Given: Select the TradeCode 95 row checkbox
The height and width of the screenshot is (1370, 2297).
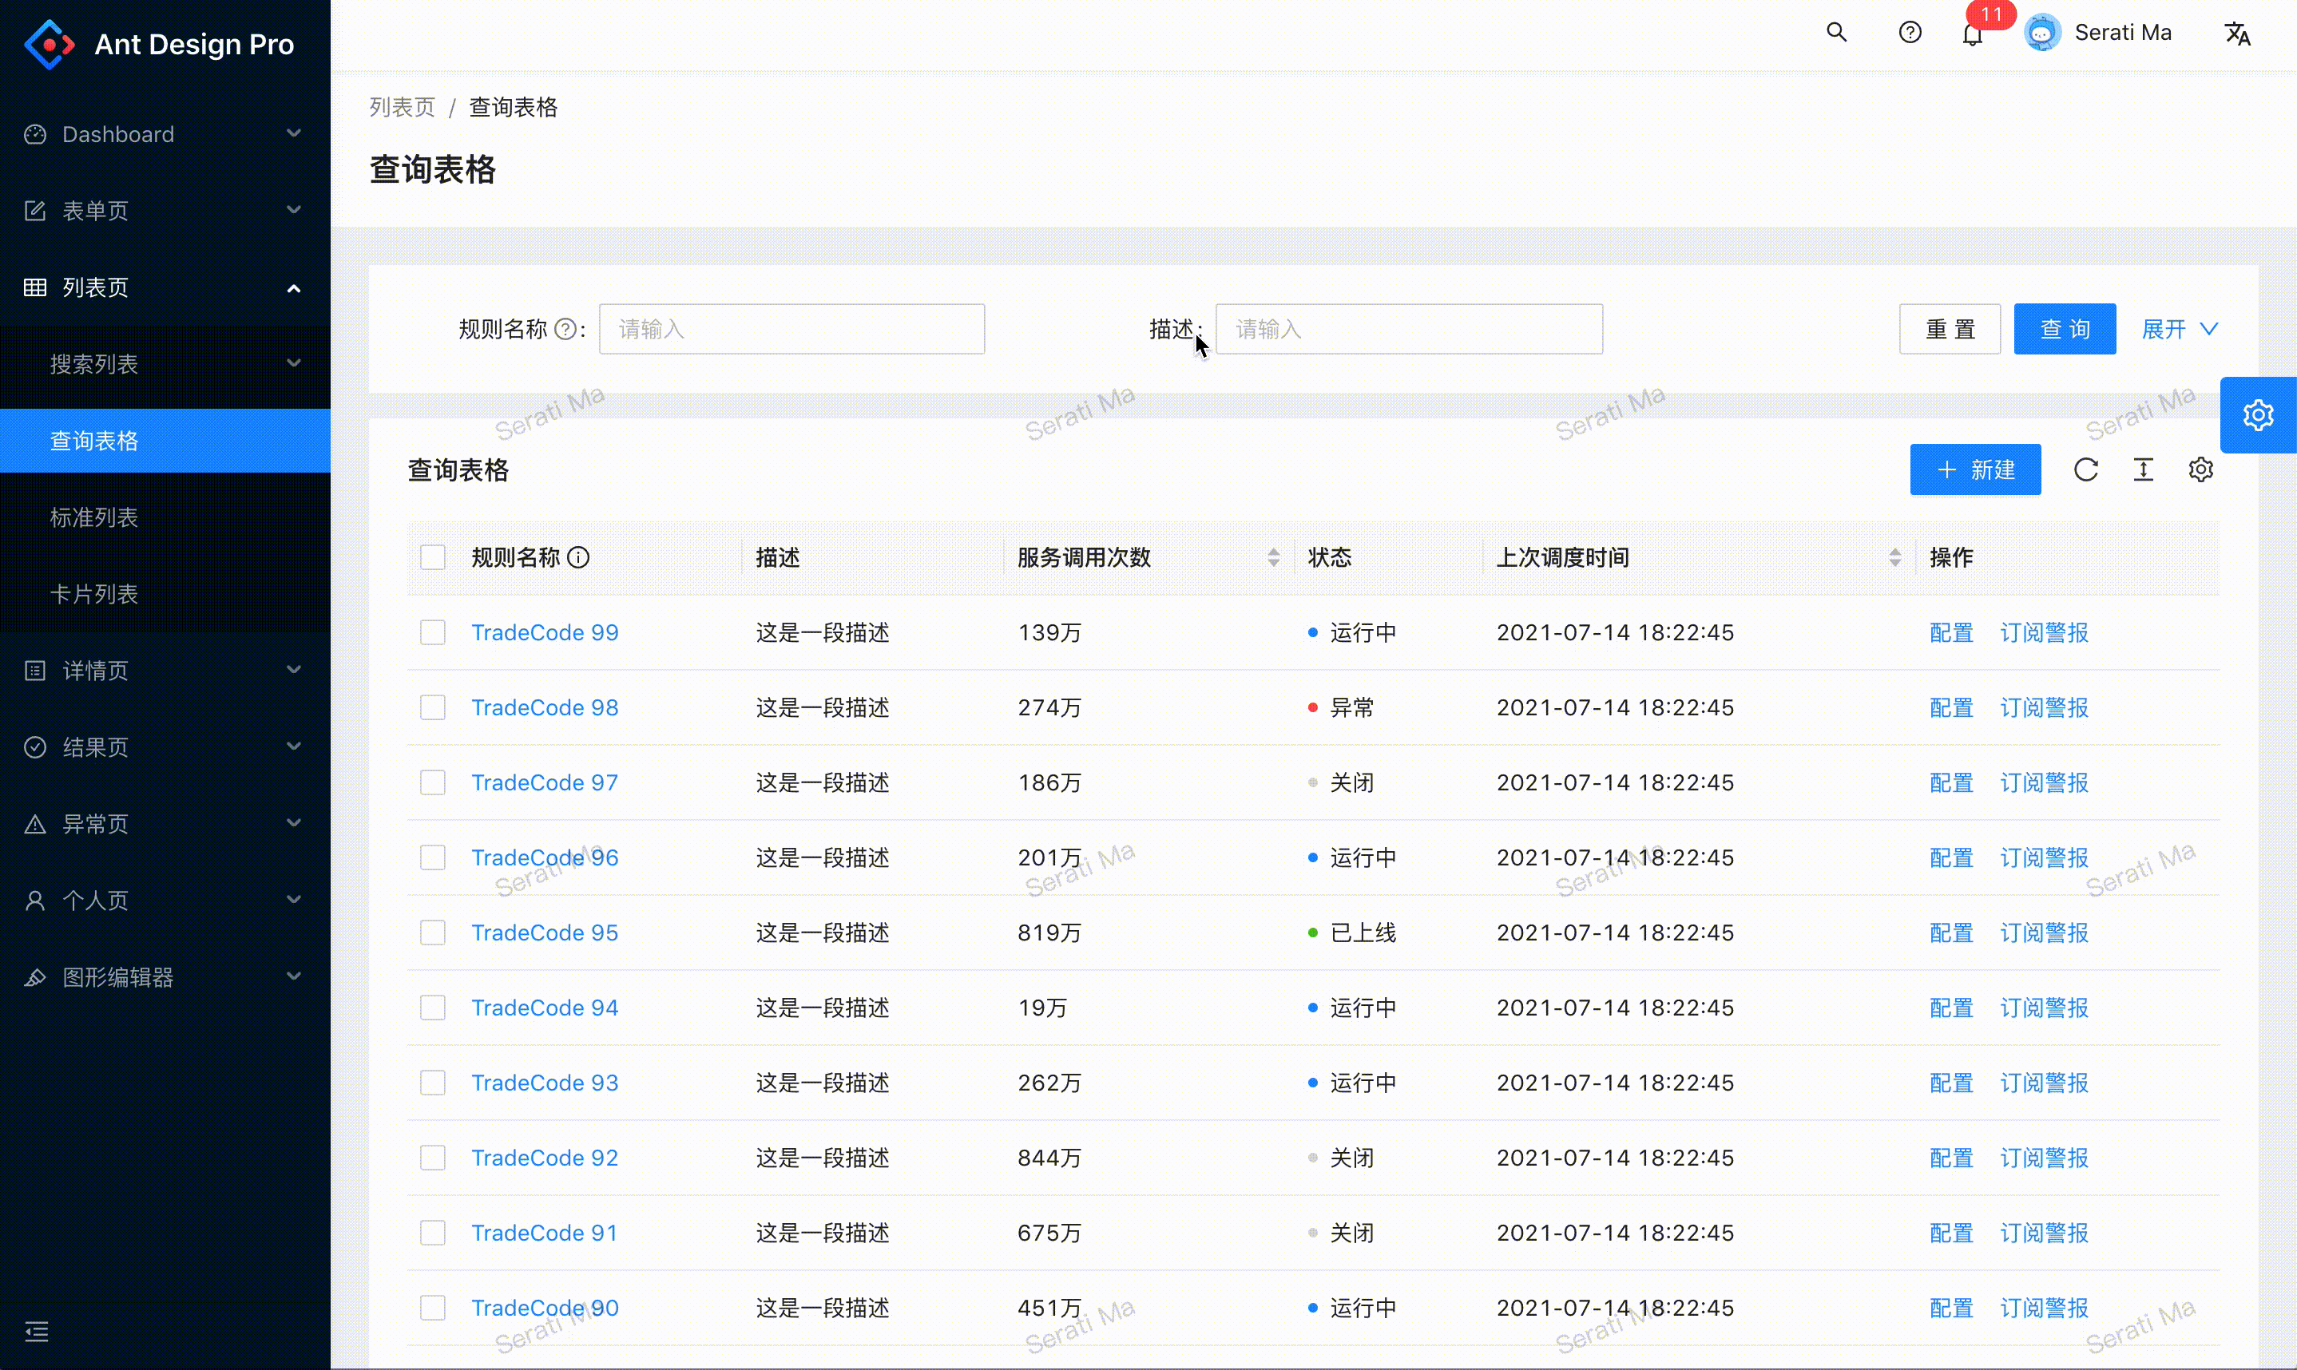Looking at the screenshot, I should pos(433,932).
